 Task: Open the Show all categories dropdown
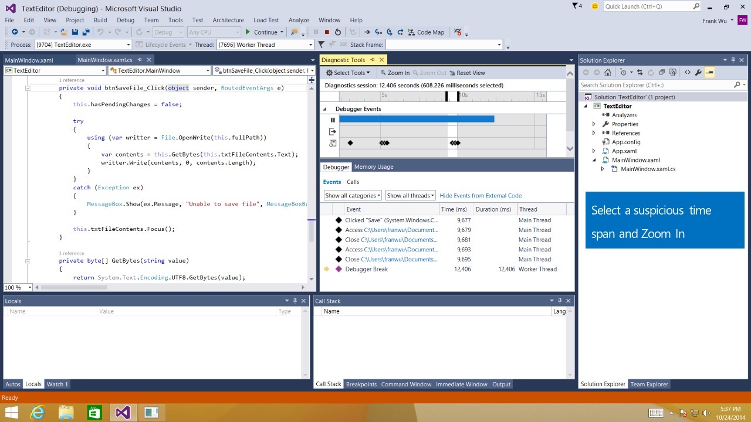click(353, 195)
